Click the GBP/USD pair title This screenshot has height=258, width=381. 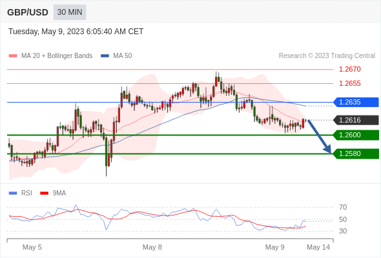28,12
